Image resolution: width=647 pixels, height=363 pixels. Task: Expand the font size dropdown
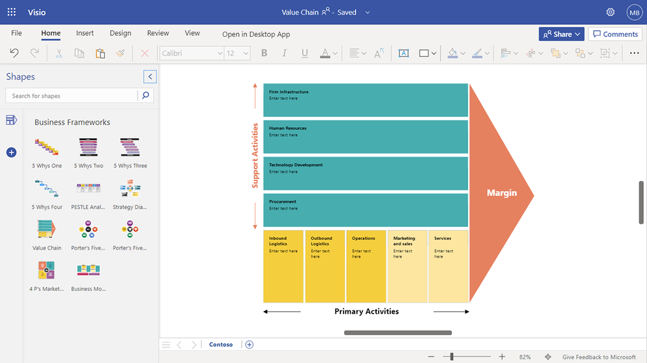point(237,53)
